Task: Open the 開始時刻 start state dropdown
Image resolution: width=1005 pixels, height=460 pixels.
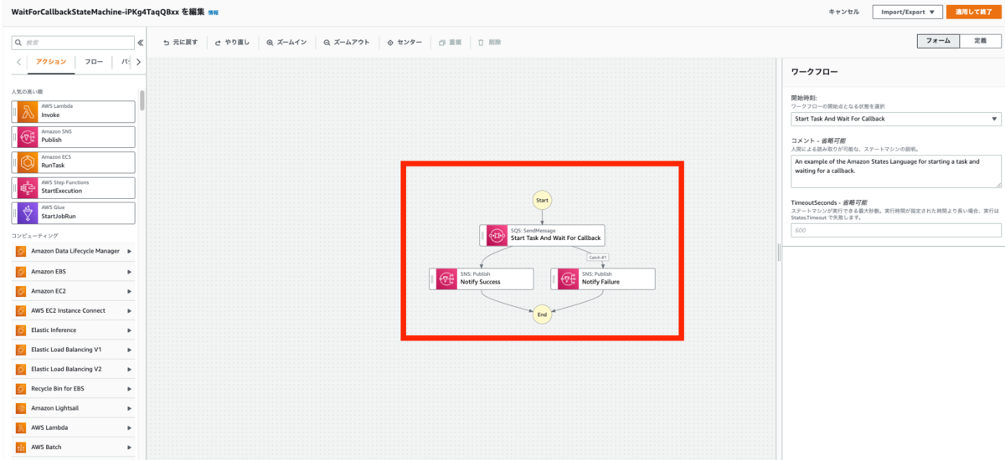Action: (x=895, y=119)
